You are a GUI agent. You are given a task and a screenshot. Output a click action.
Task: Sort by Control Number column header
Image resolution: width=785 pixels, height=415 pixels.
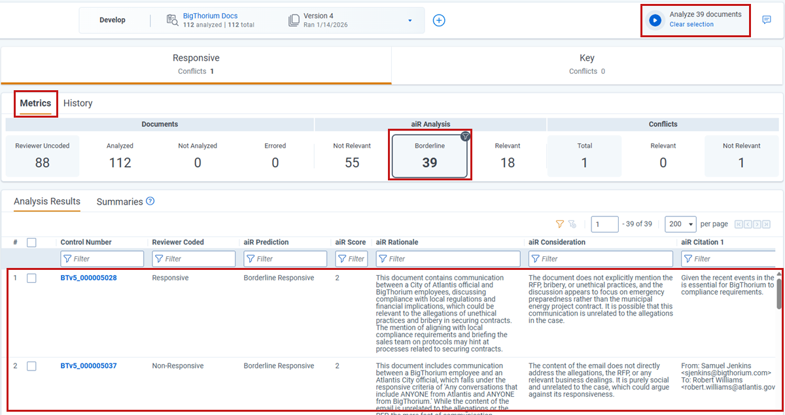coord(86,242)
